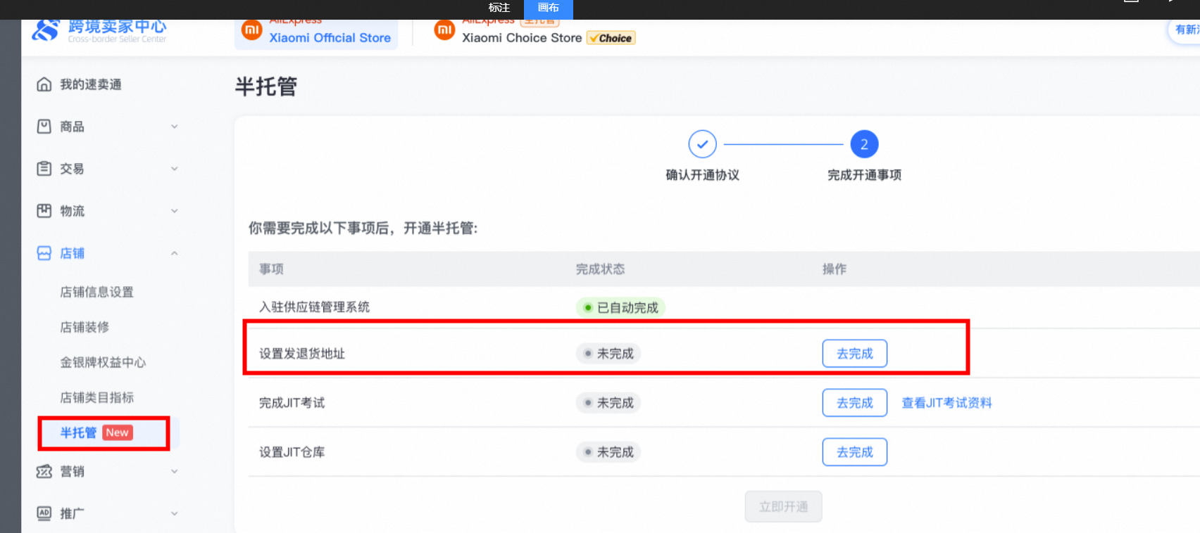Click the Choice badge next to Xiaomi Choice Store

(611, 38)
